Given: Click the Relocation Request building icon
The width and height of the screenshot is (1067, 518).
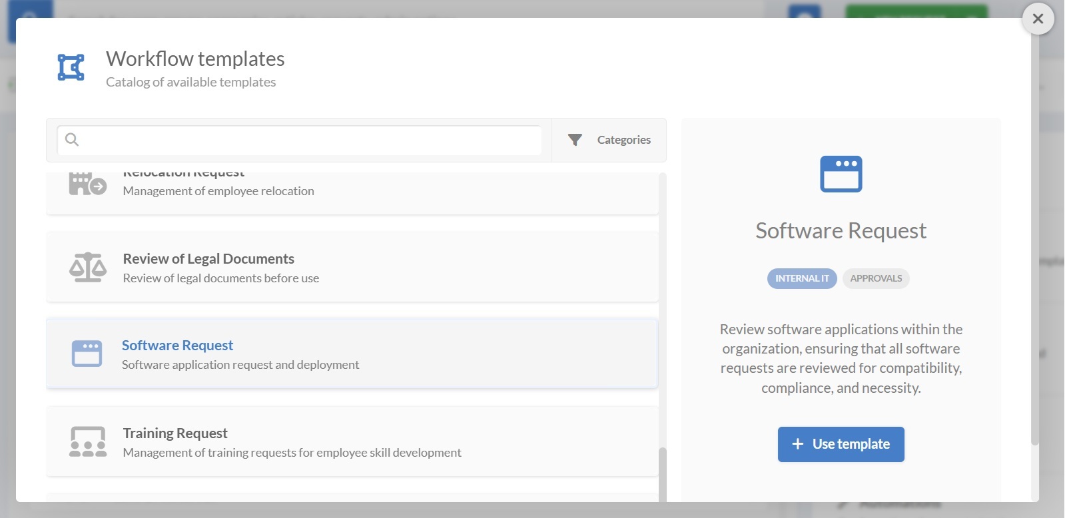Looking at the screenshot, I should (x=87, y=184).
